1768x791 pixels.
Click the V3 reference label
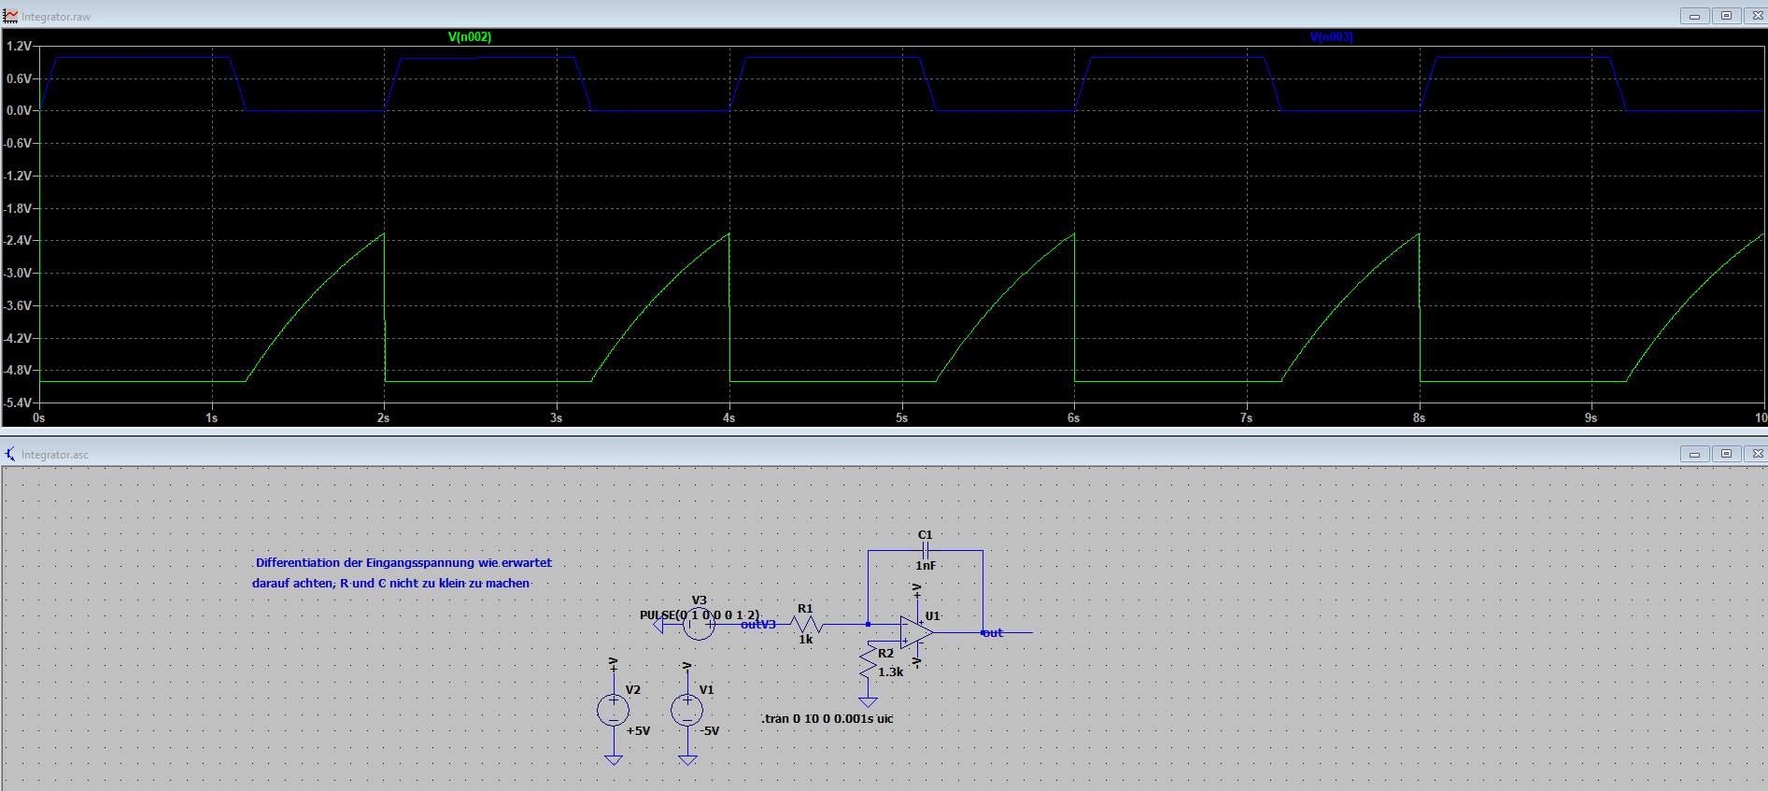(x=699, y=600)
